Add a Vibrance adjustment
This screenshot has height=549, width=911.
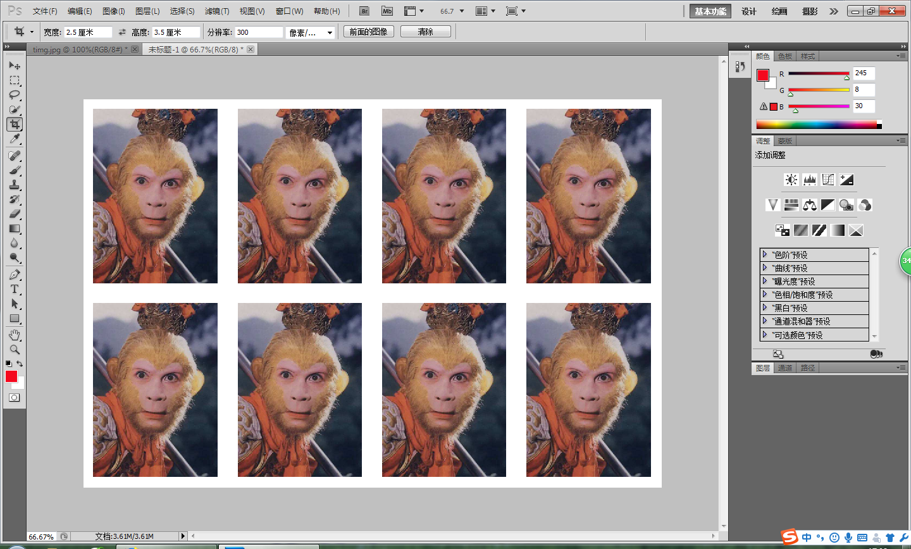772,205
